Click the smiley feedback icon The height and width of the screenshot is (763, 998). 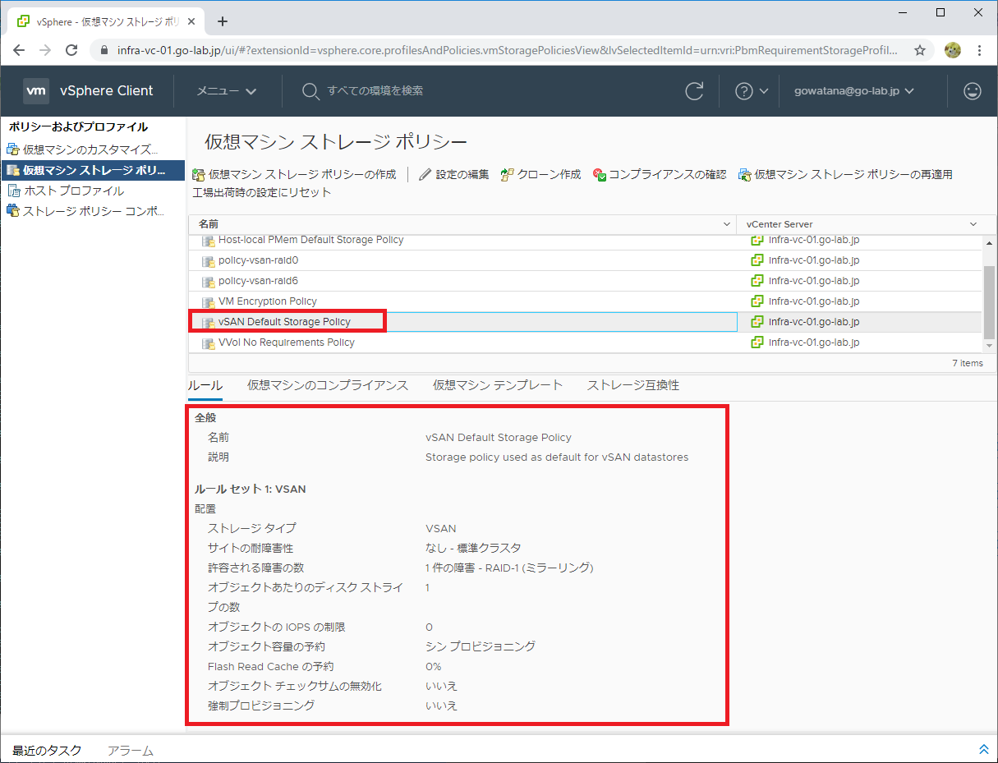click(x=973, y=91)
